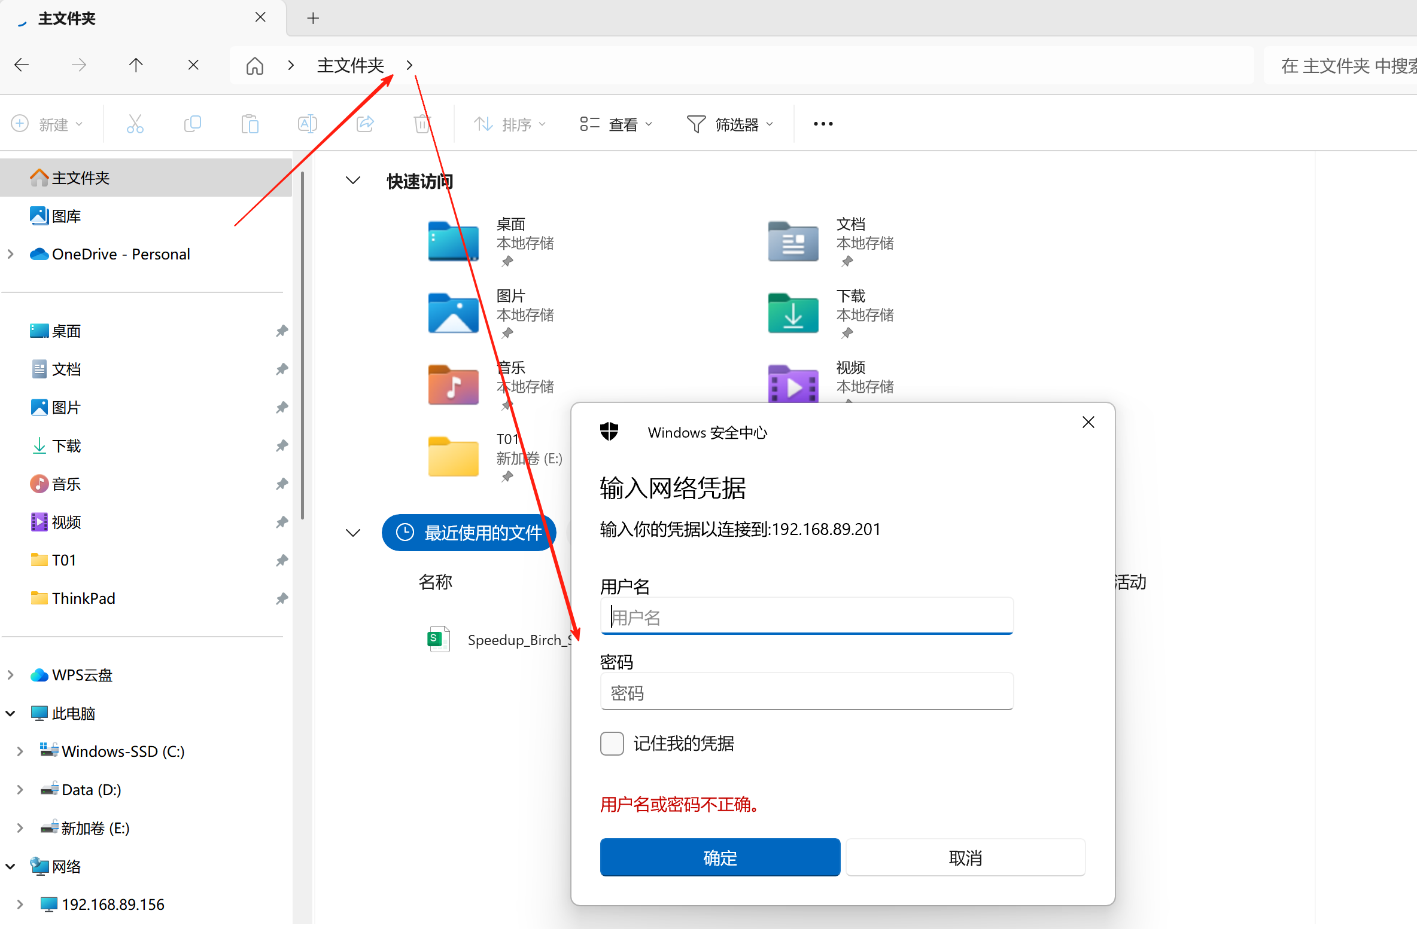Screen dimensions: 1417x929
Task: Collapse the 快速访问 section
Action: (x=353, y=181)
